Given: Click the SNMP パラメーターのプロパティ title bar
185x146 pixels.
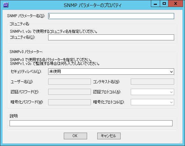Looking at the screenshot, I should pos(93,5).
